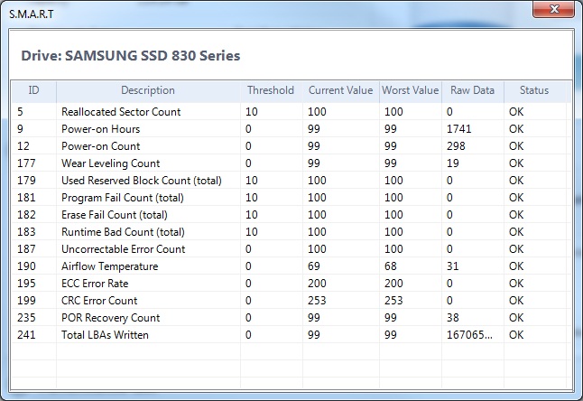Viewport: 583px width, 401px height.
Task: Click the Status column header
Action: (x=534, y=90)
